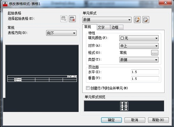Click the 垂直 margin input field

(145, 79)
